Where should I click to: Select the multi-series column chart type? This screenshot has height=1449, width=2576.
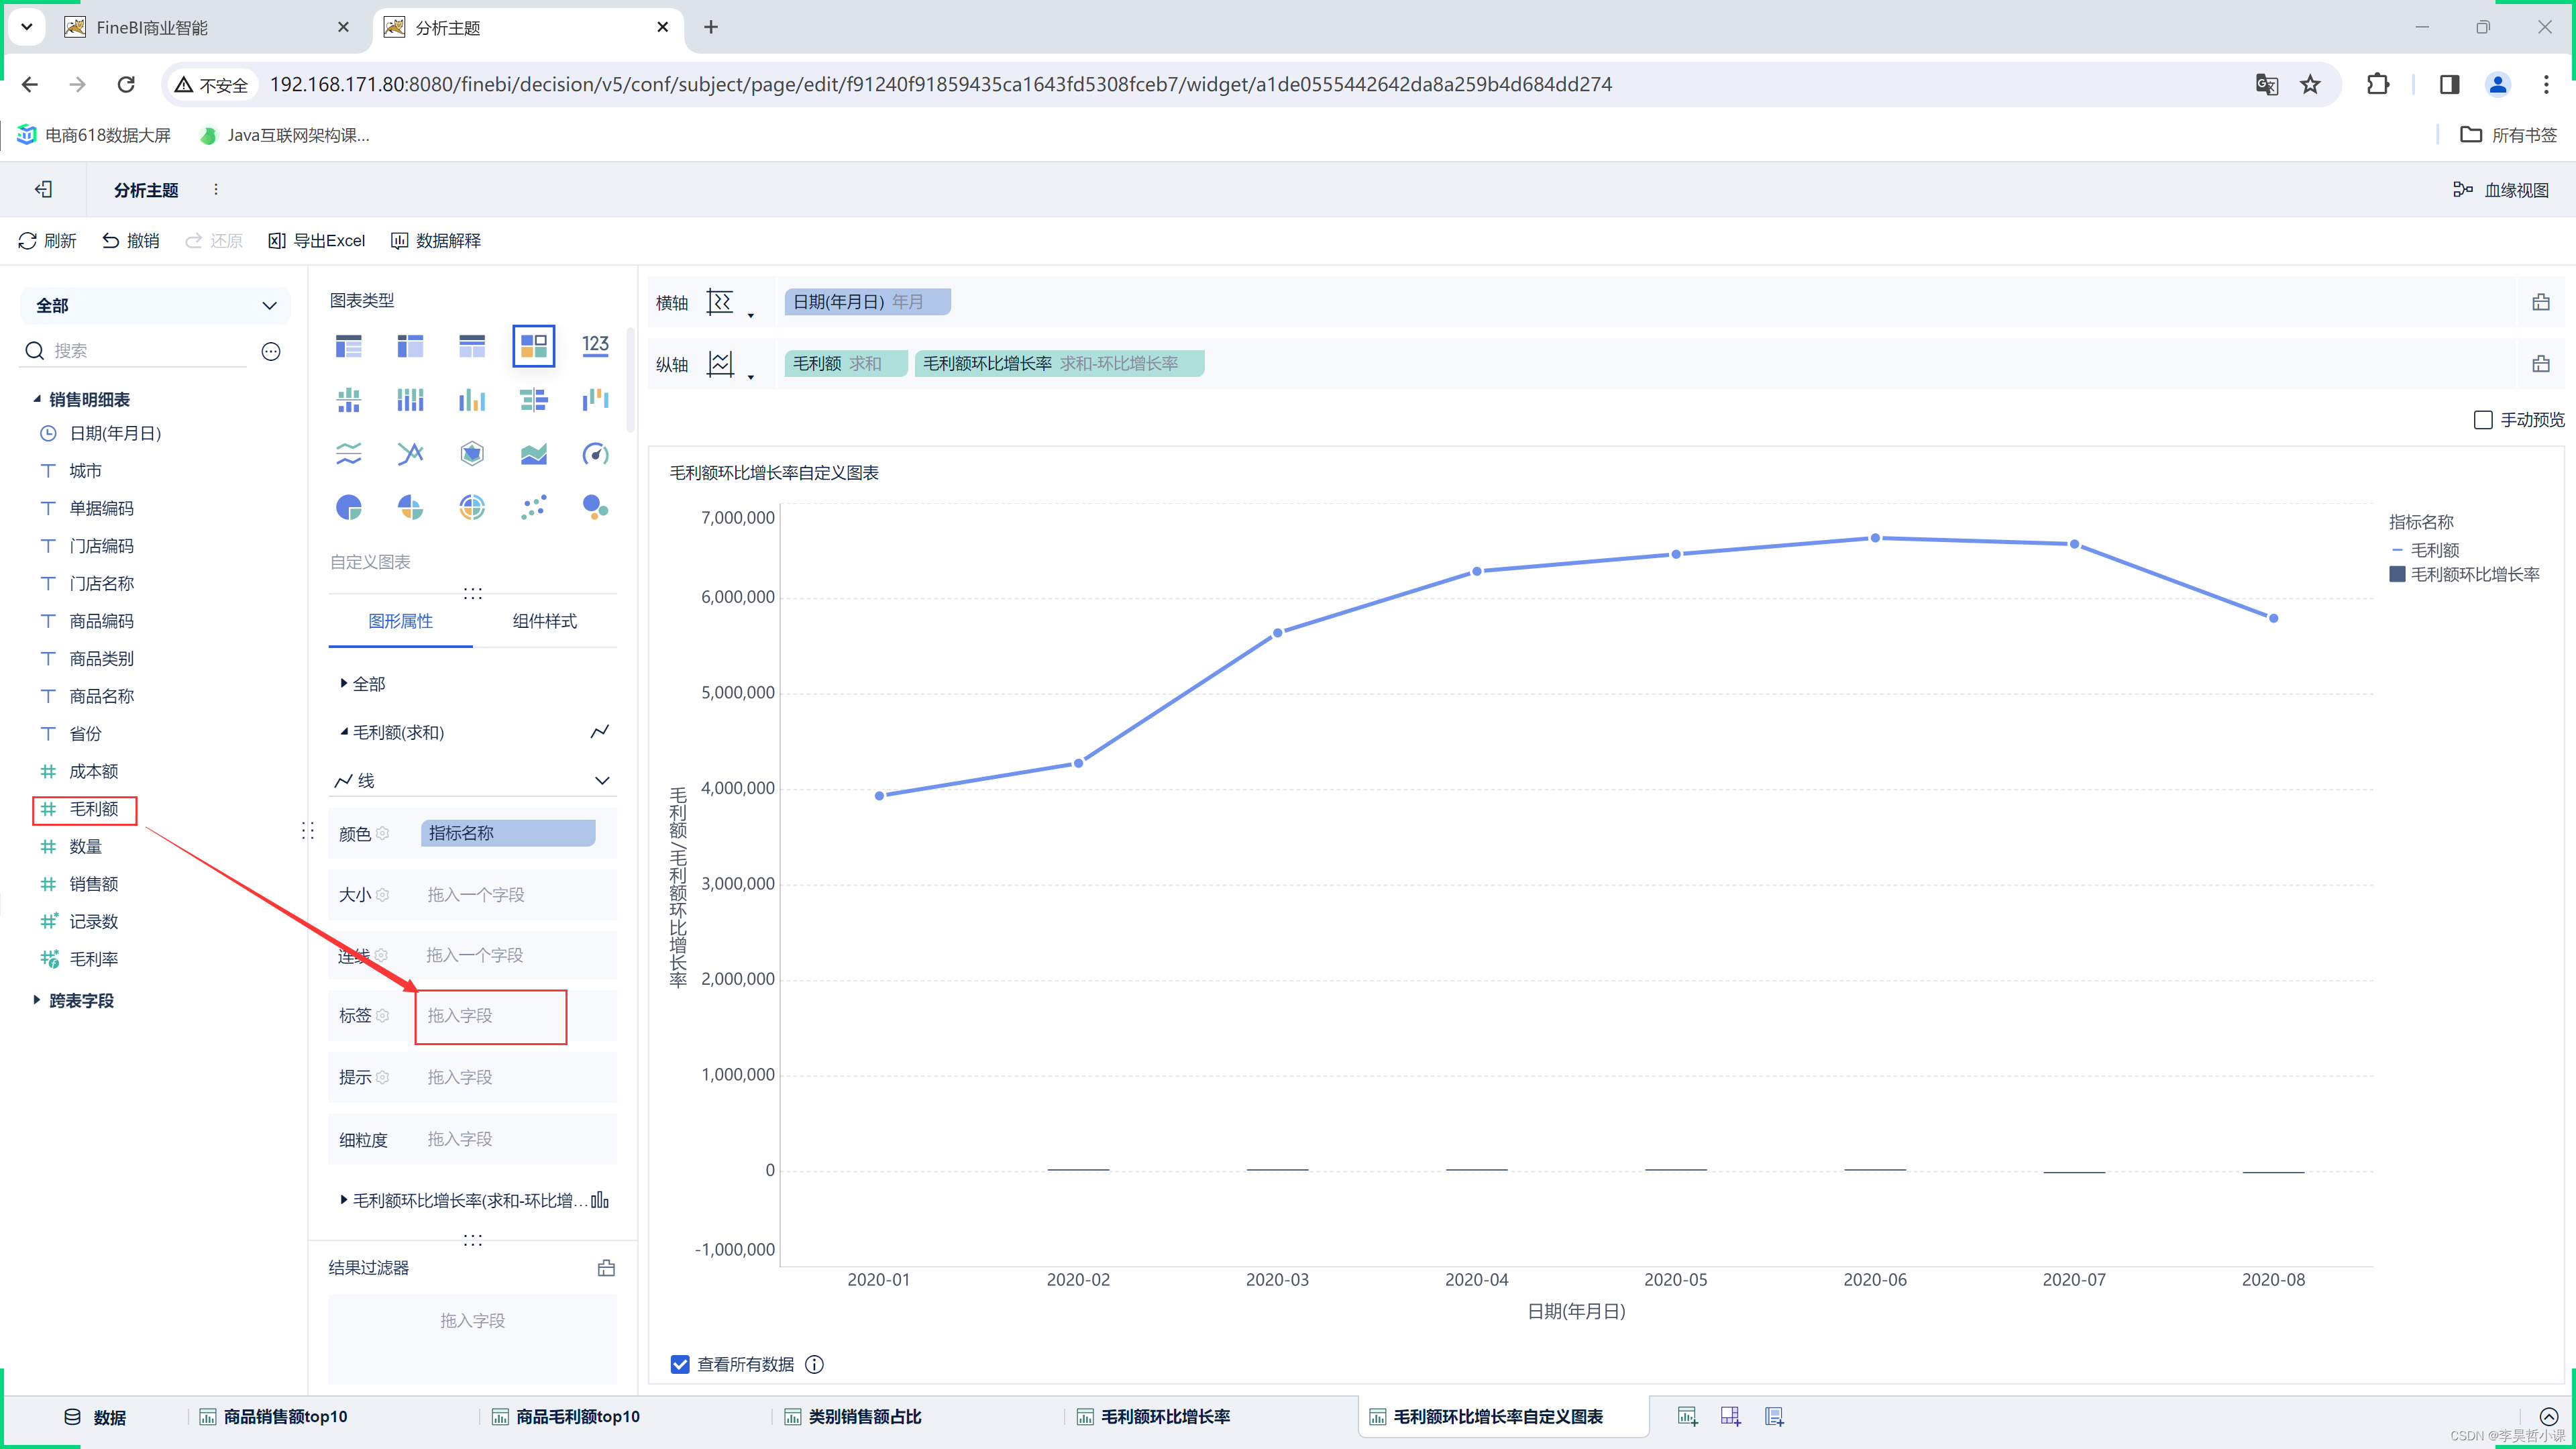pyautogui.click(x=472, y=400)
